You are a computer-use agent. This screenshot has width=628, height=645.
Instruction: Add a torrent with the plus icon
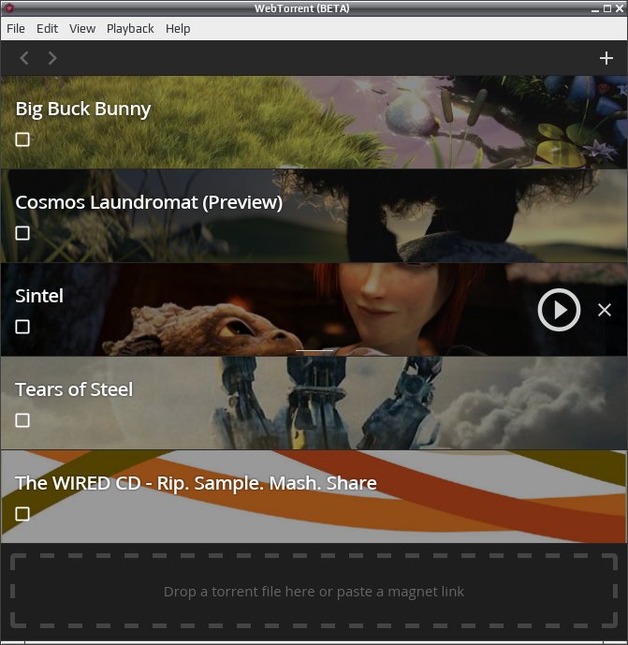[606, 58]
